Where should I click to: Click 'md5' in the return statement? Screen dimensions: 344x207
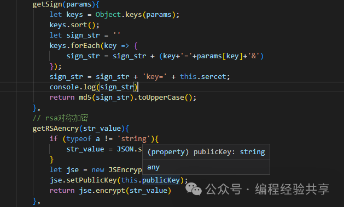point(85,98)
